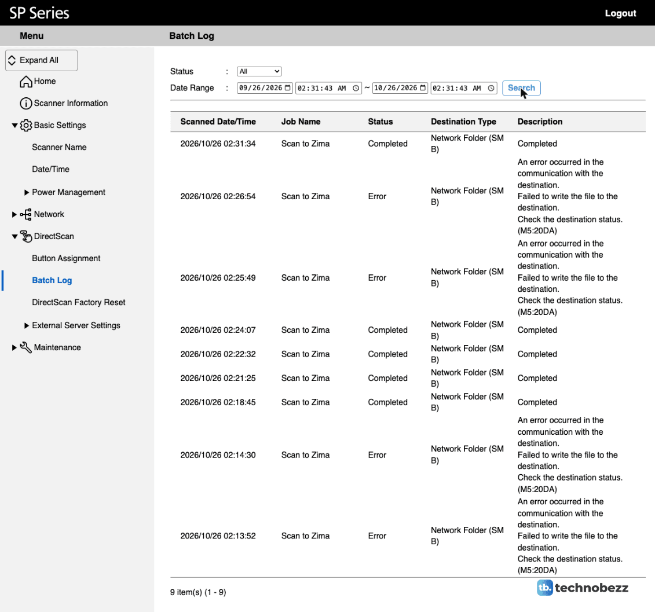Click Scan to Zima in the 02:22:32 row

(305, 354)
